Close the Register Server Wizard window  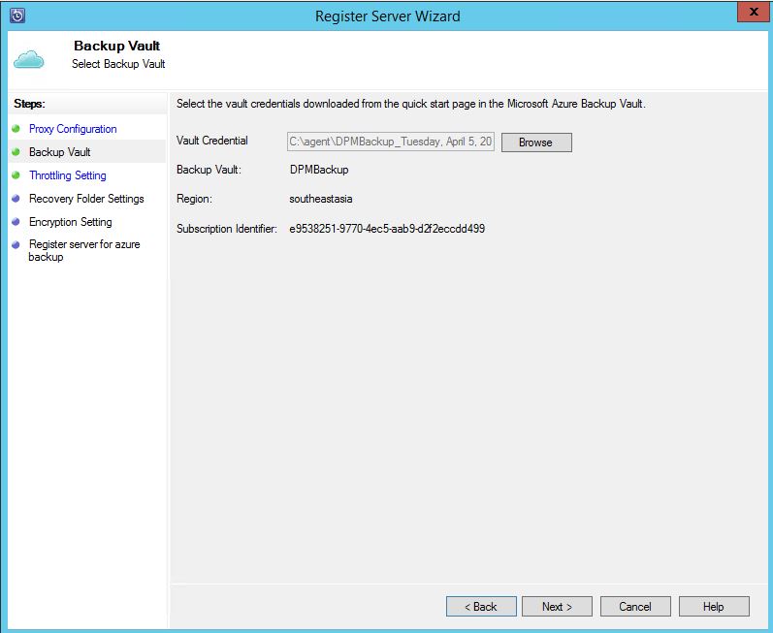pyautogui.click(x=754, y=12)
